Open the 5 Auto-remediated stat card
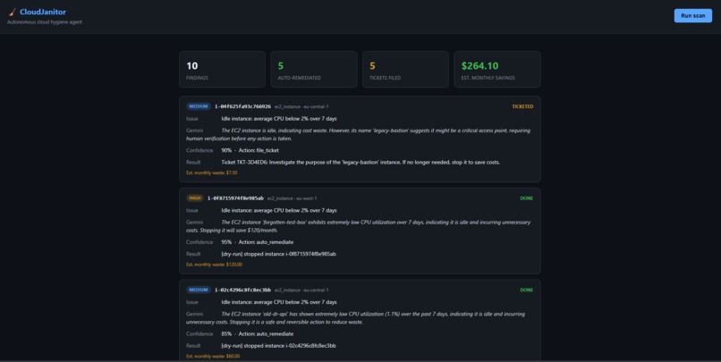This screenshot has height=362, width=721. [x=314, y=70]
